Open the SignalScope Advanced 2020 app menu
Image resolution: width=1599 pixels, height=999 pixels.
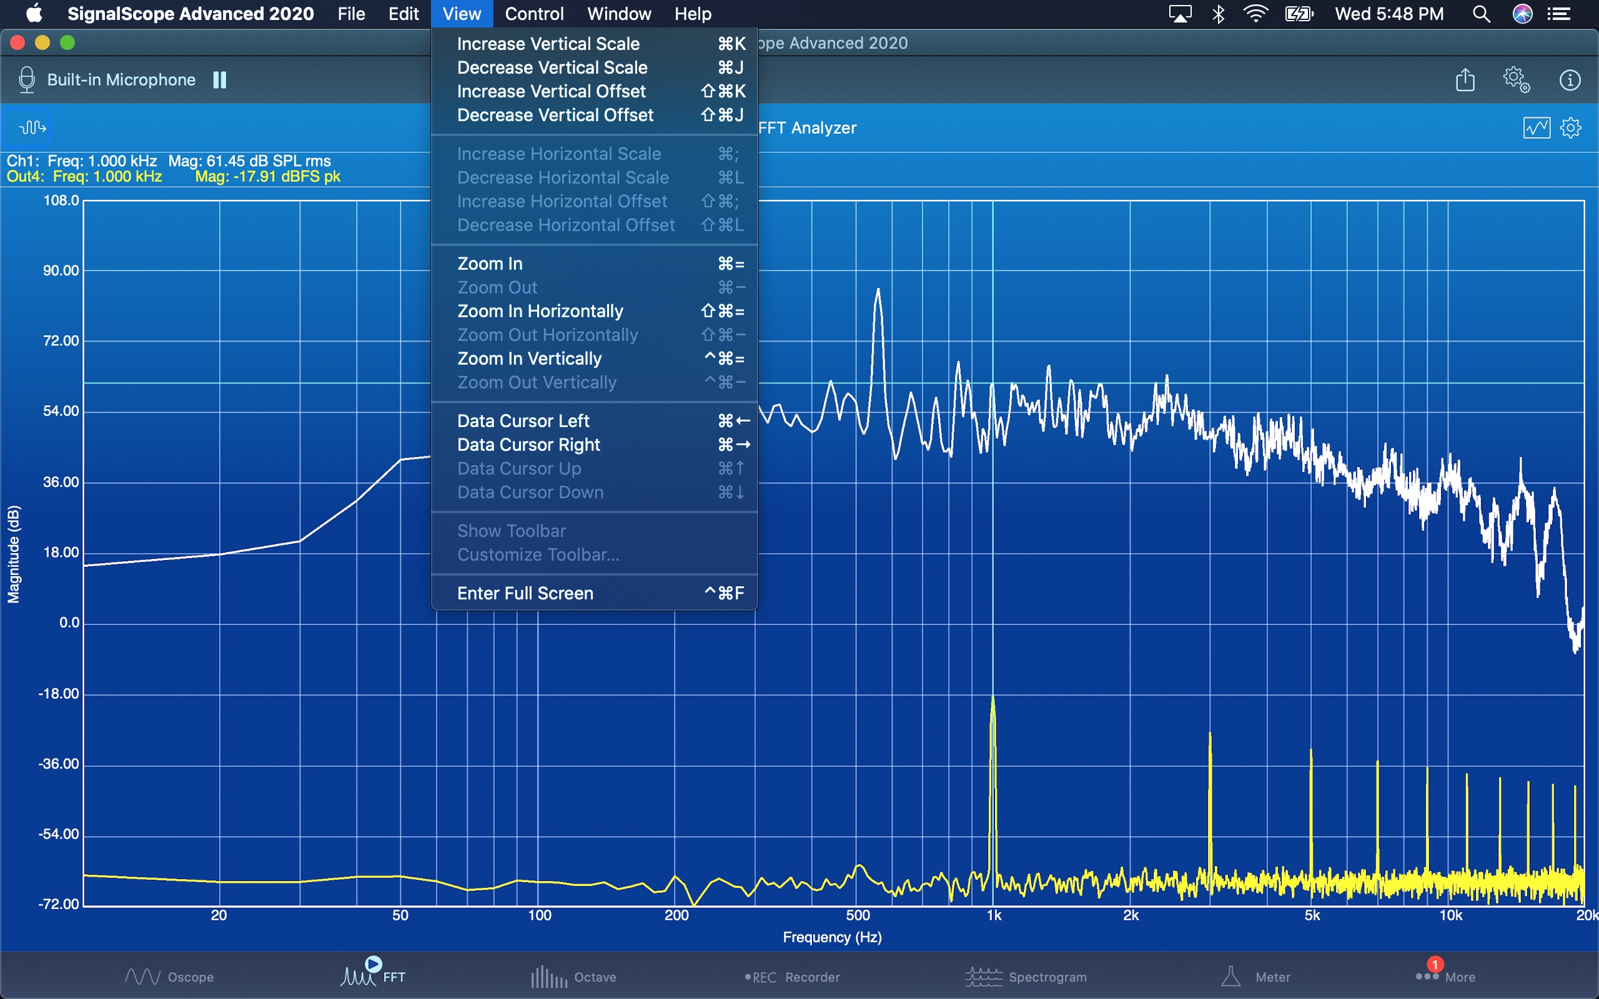point(191,14)
